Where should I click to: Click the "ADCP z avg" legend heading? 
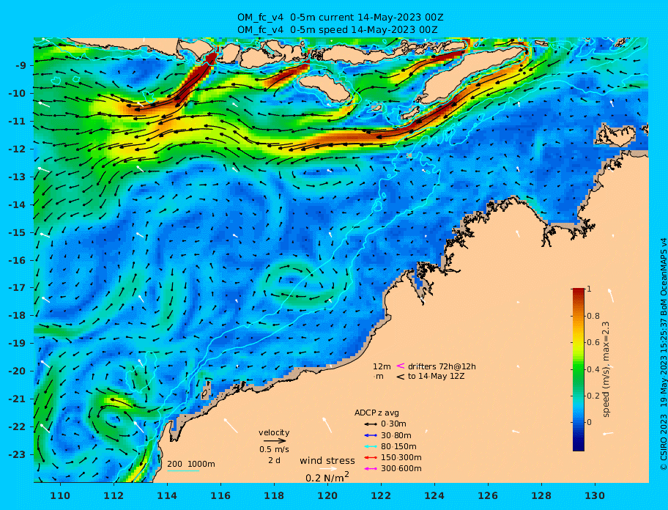376,413
